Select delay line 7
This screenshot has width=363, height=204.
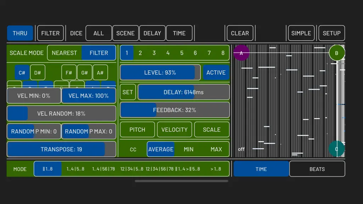[209, 53]
